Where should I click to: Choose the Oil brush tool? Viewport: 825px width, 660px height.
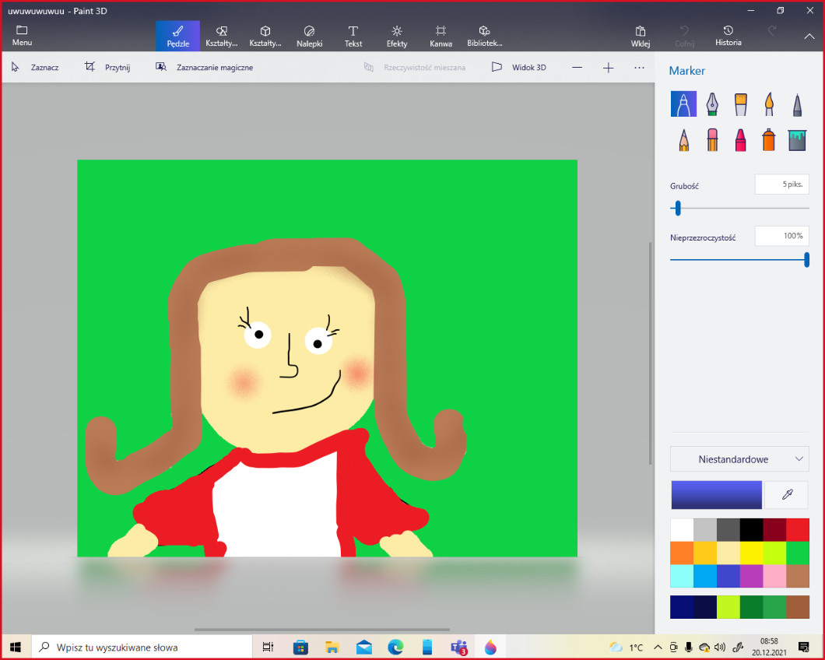click(x=740, y=104)
